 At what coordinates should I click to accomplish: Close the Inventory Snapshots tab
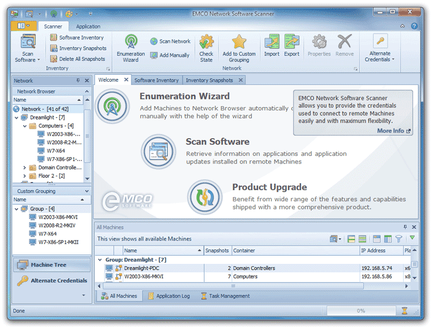point(240,80)
